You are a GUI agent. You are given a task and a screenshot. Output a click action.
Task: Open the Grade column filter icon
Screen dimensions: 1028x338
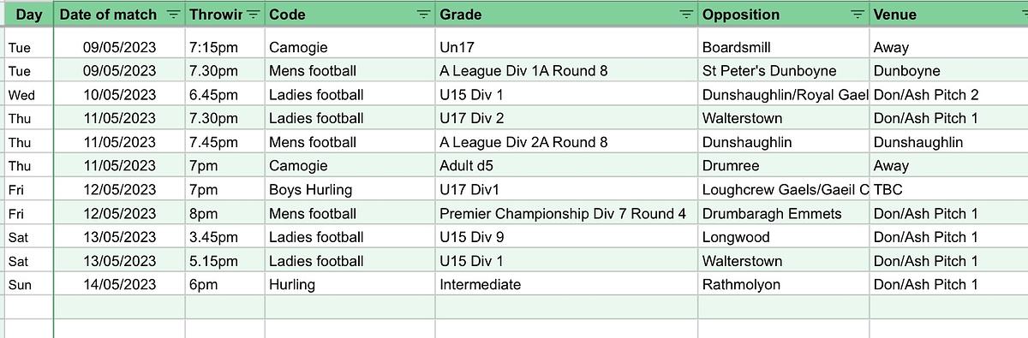(685, 15)
